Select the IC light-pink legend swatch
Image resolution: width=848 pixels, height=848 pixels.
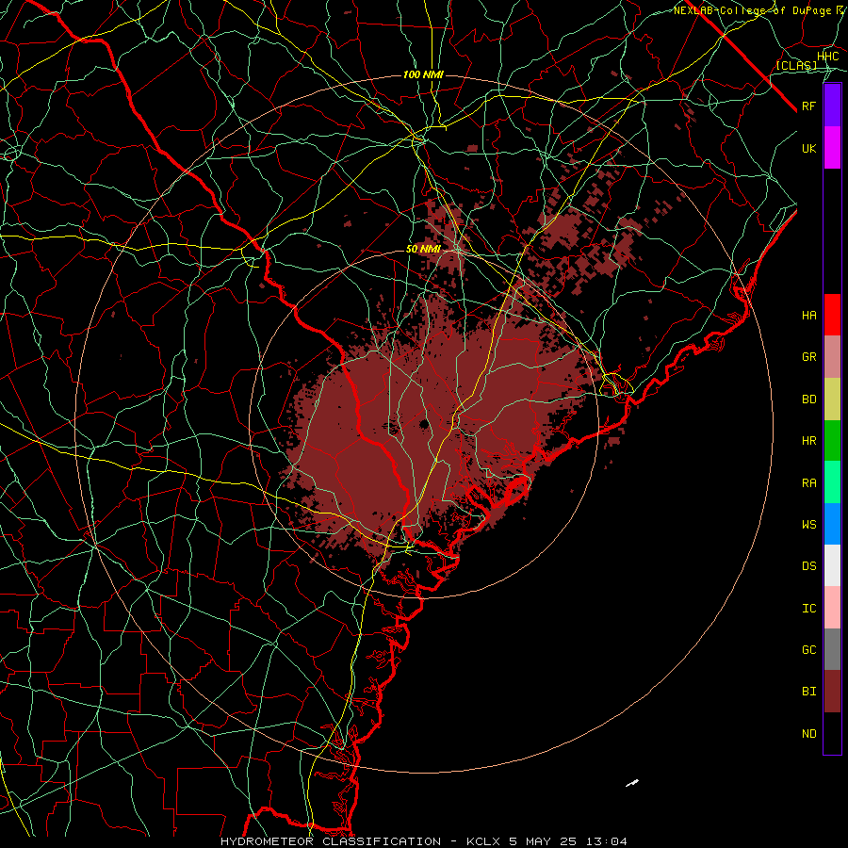coord(832,608)
